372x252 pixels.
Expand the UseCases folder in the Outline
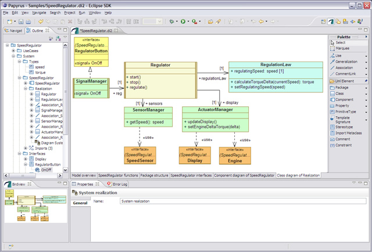[13, 51]
